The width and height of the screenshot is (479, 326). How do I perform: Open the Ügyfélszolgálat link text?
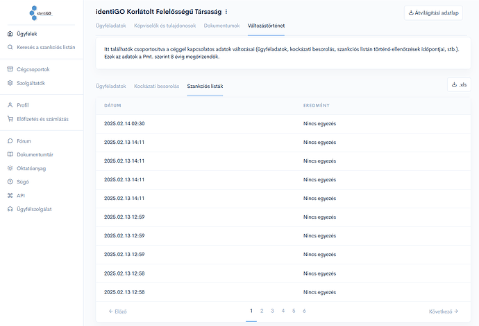click(34, 209)
